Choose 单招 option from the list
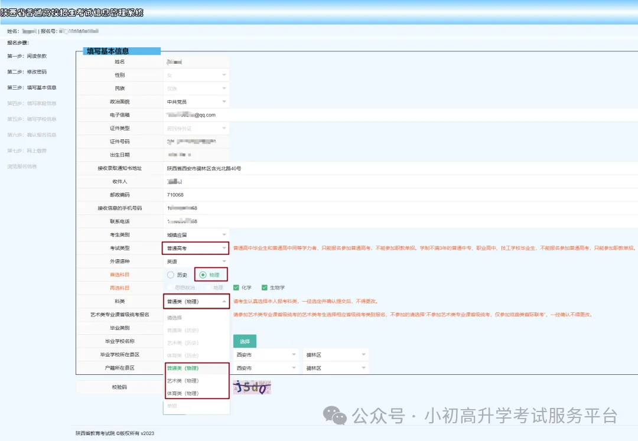This screenshot has height=441, width=638. point(197,406)
